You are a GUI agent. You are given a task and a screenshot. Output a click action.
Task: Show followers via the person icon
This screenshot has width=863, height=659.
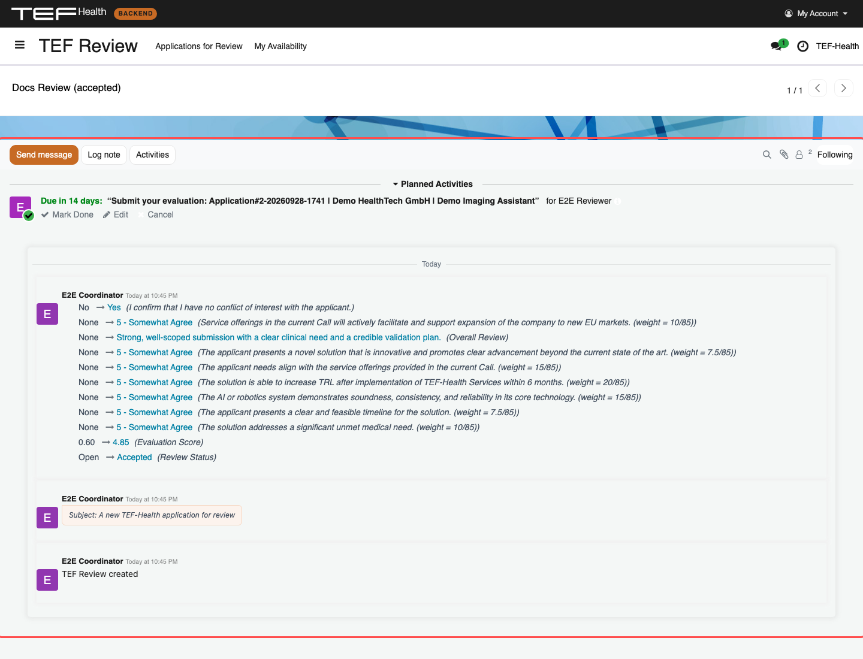(x=799, y=155)
